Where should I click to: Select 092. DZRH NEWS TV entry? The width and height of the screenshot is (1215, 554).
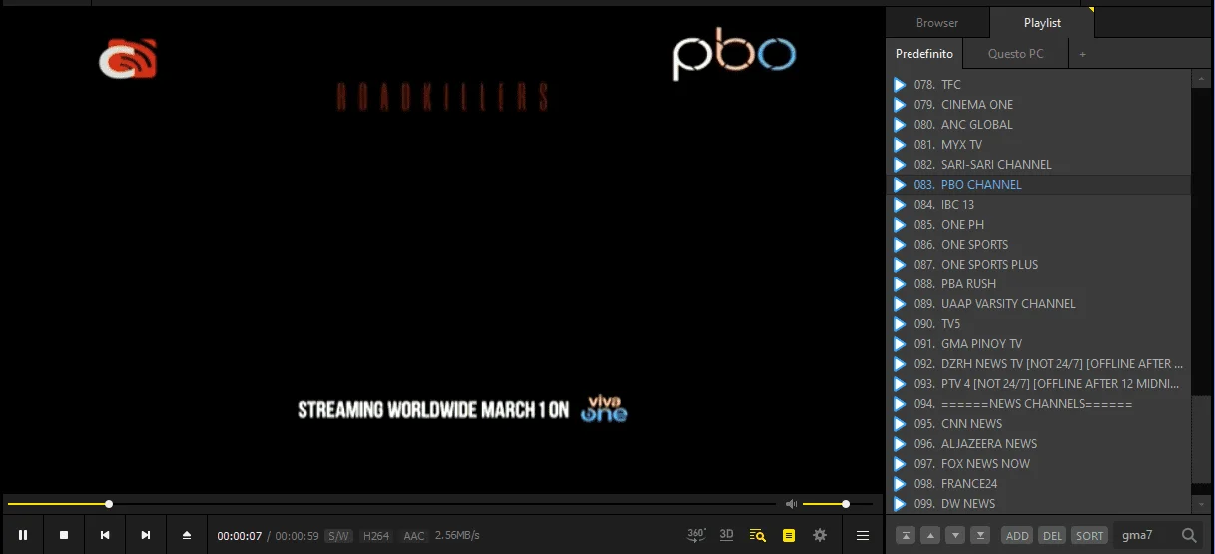pos(1038,364)
